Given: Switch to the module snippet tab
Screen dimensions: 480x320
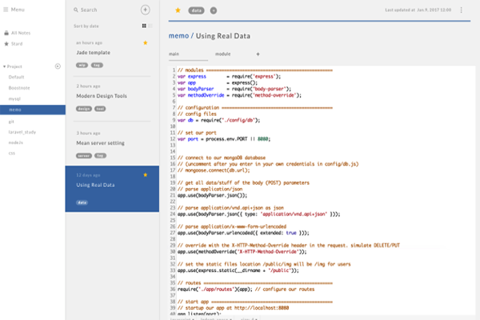Looking at the screenshot, I should [x=223, y=54].
